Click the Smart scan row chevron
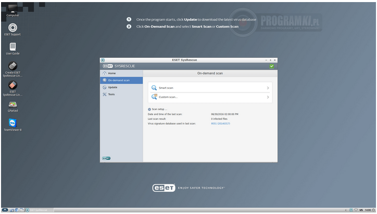The width and height of the screenshot is (377, 214). point(268,88)
